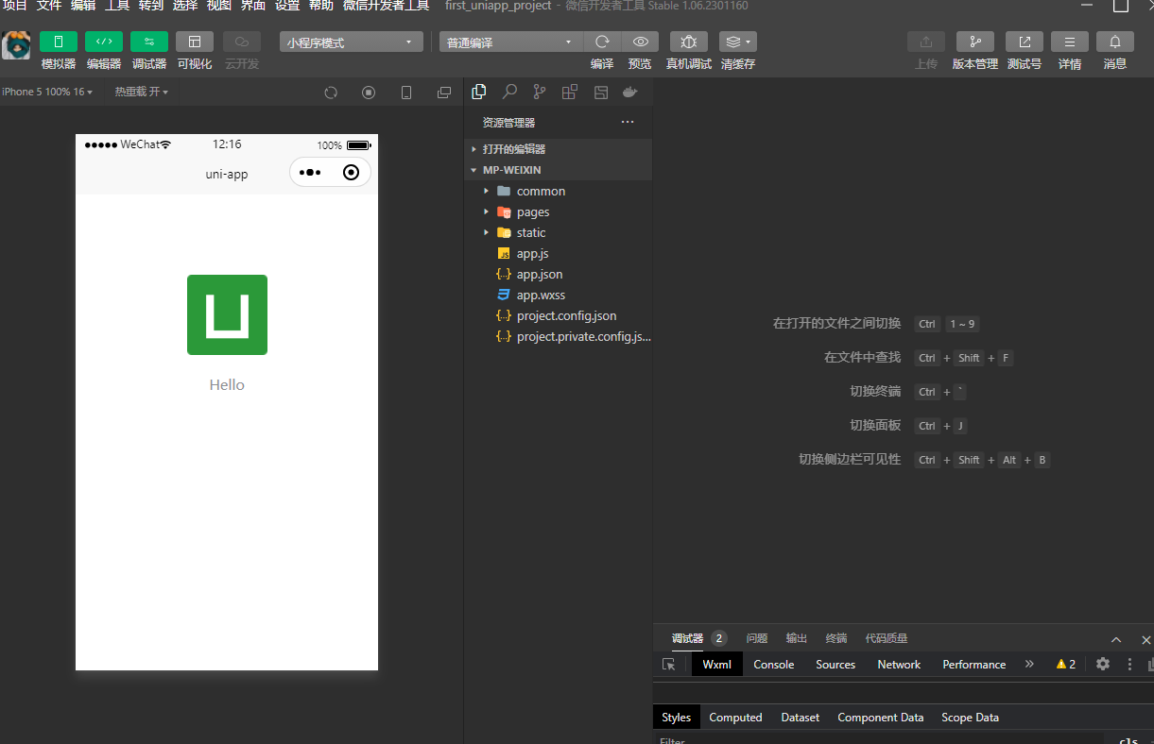Open cloud development (云开发)
This screenshot has width=1154, height=744.
(x=242, y=42)
